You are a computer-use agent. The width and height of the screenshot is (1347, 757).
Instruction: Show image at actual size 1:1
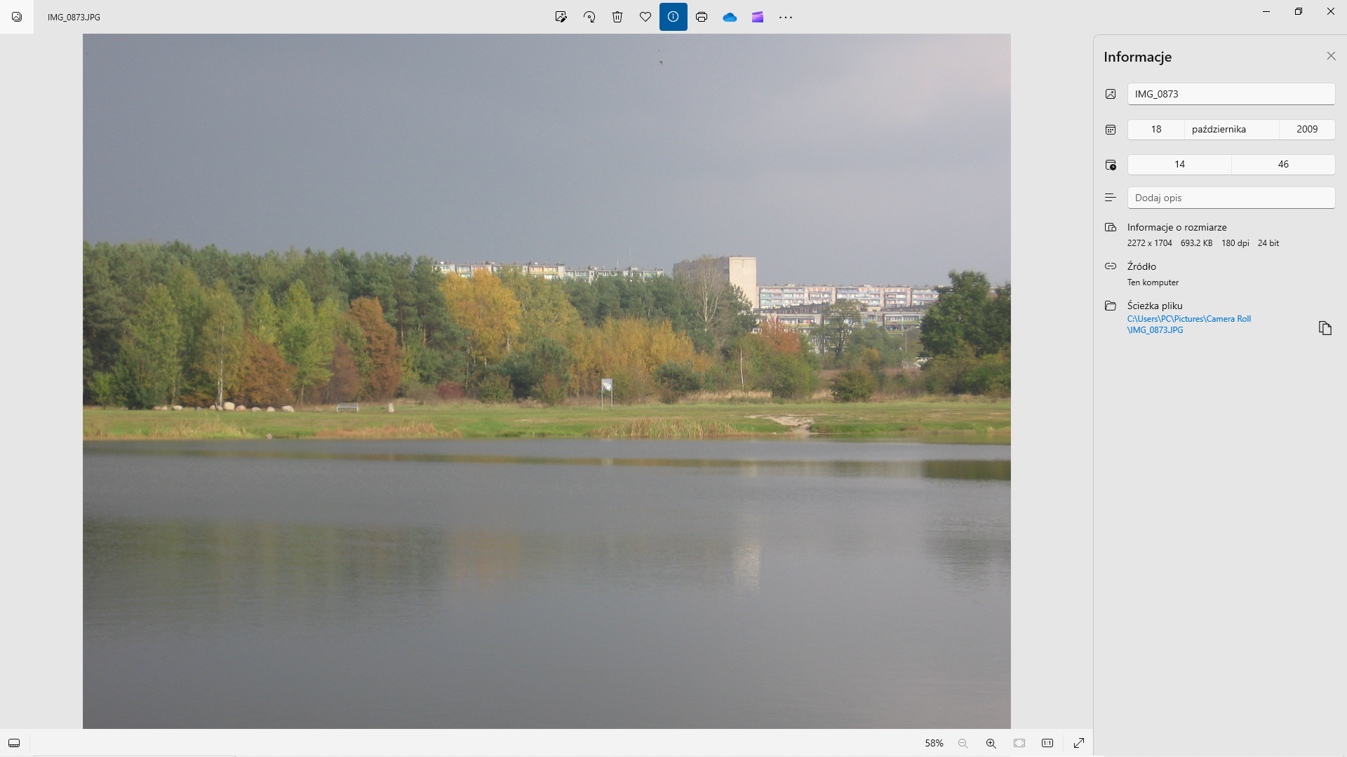pos(1047,743)
